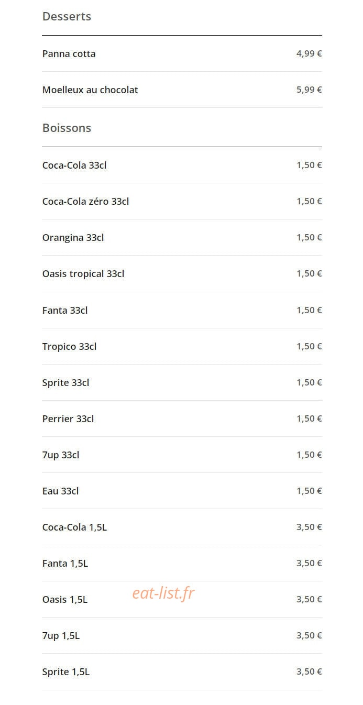Click Sprite 1,5L
Image resolution: width=363 pixels, height=705 pixels.
tap(182, 671)
